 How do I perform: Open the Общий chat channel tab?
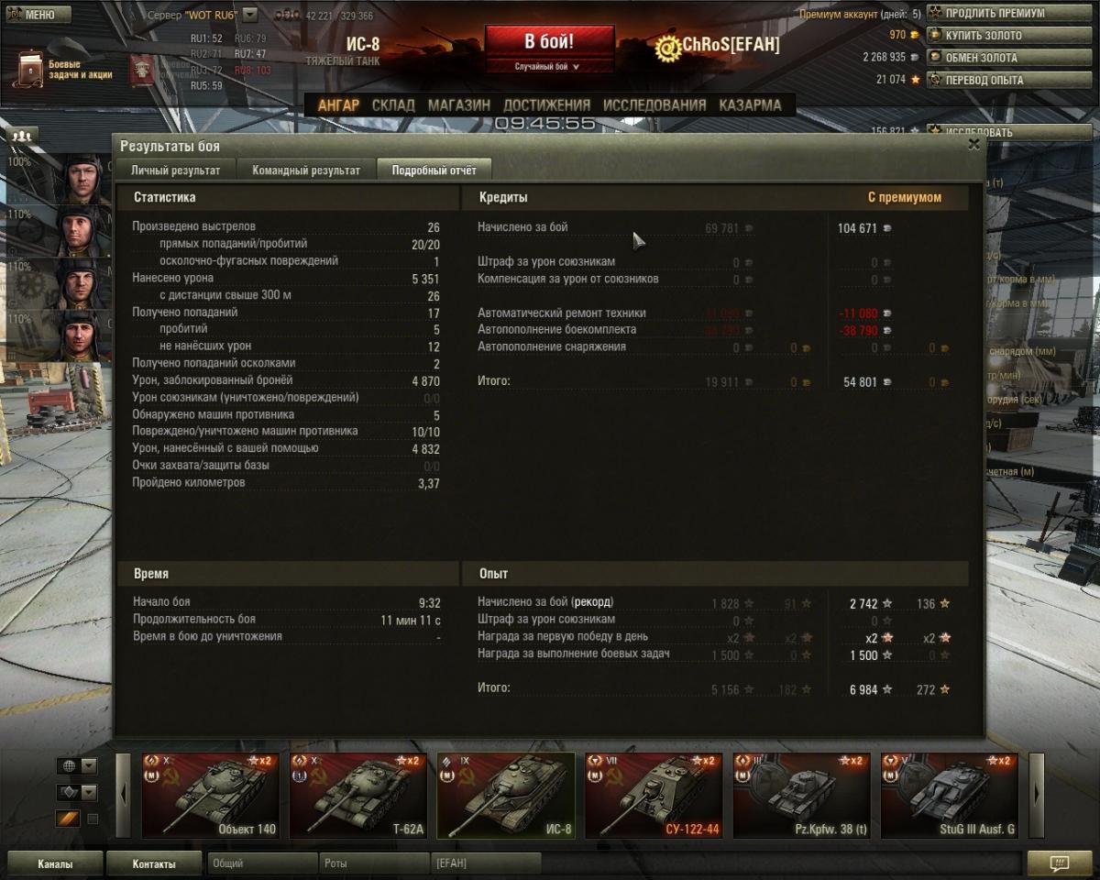[262, 863]
